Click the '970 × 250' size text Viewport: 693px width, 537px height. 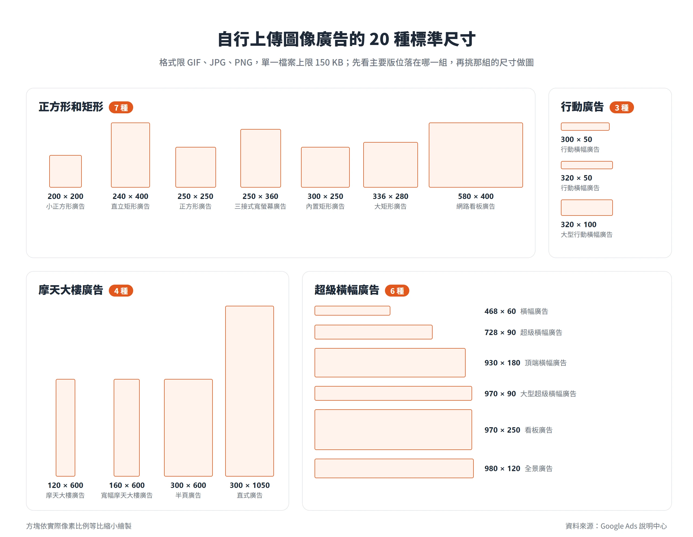point(502,430)
